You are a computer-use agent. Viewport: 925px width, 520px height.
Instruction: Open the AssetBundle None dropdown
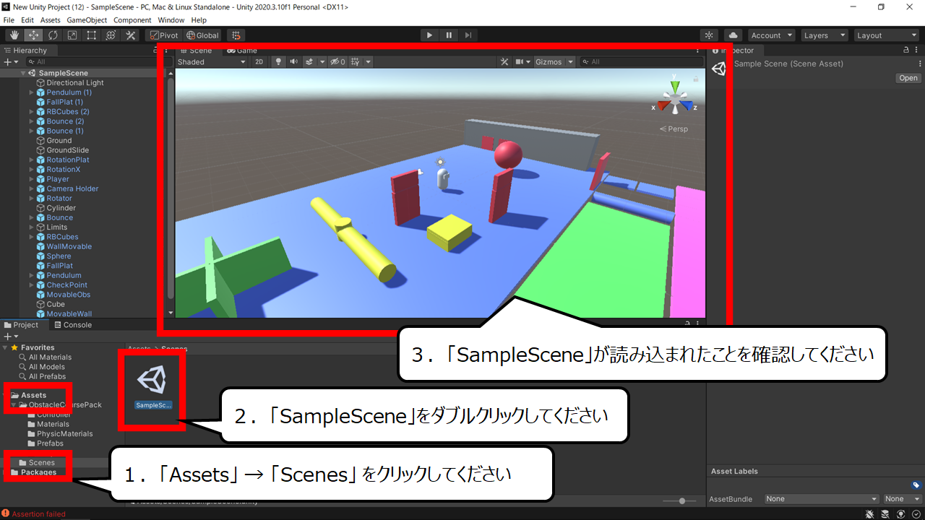pyautogui.click(x=822, y=499)
